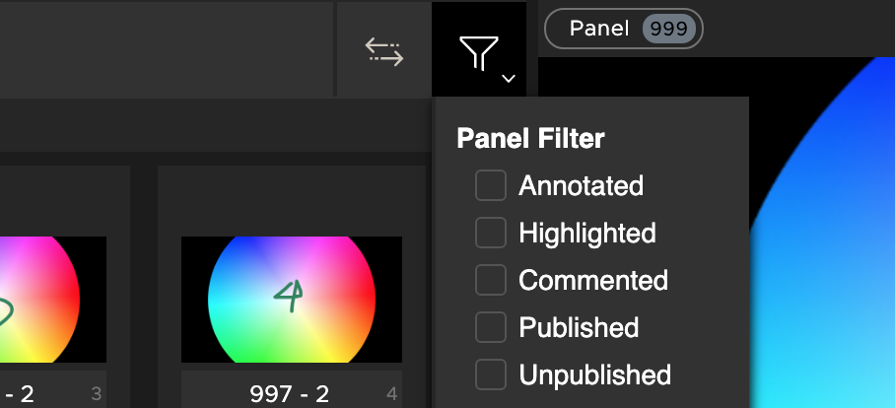The image size is (895, 408).
Task: Check the Commented filter box
Action: tap(491, 280)
